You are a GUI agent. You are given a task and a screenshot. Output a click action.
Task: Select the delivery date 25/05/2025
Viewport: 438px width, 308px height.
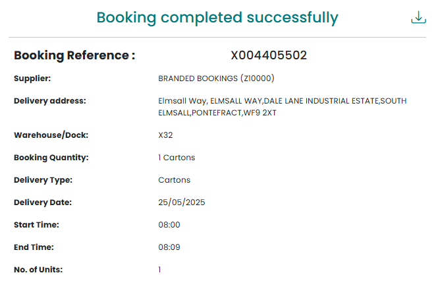click(x=182, y=202)
